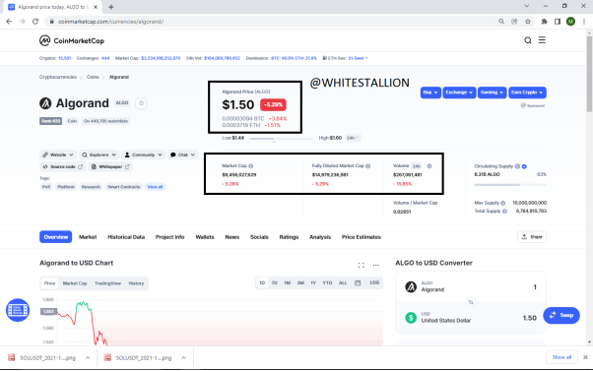Click the verified checkmark by Circulating Supply
Viewport: 593px width, 371px height.
pyautogui.click(x=524, y=166)
